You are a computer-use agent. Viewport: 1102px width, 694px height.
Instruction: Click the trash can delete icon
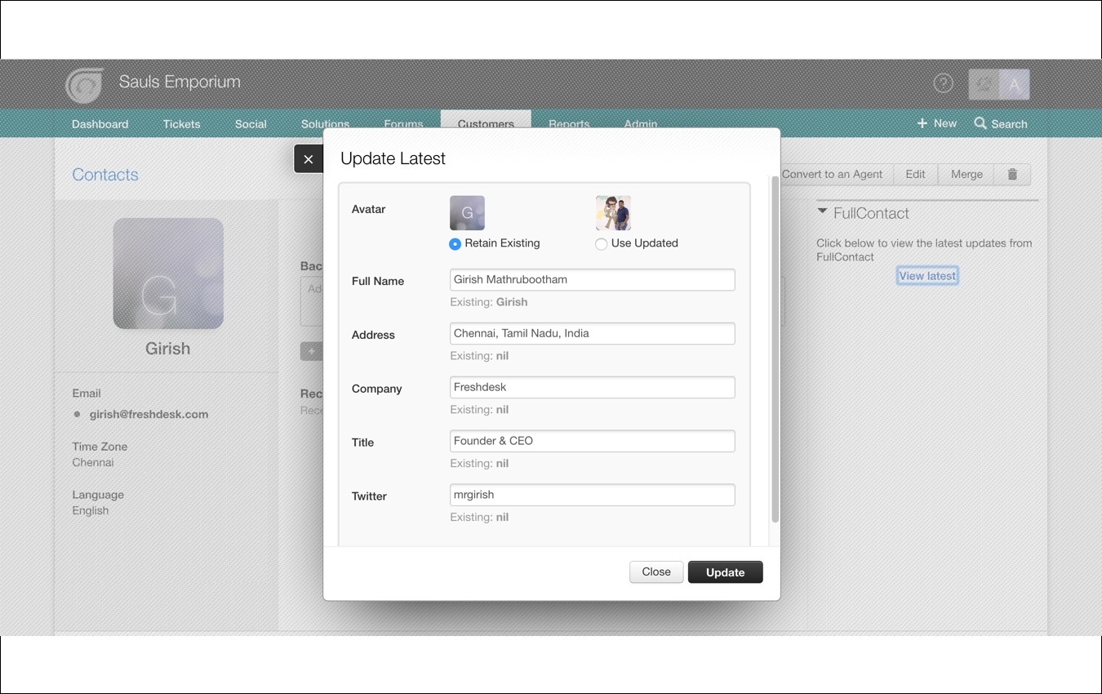click(x=1012, y=174)
